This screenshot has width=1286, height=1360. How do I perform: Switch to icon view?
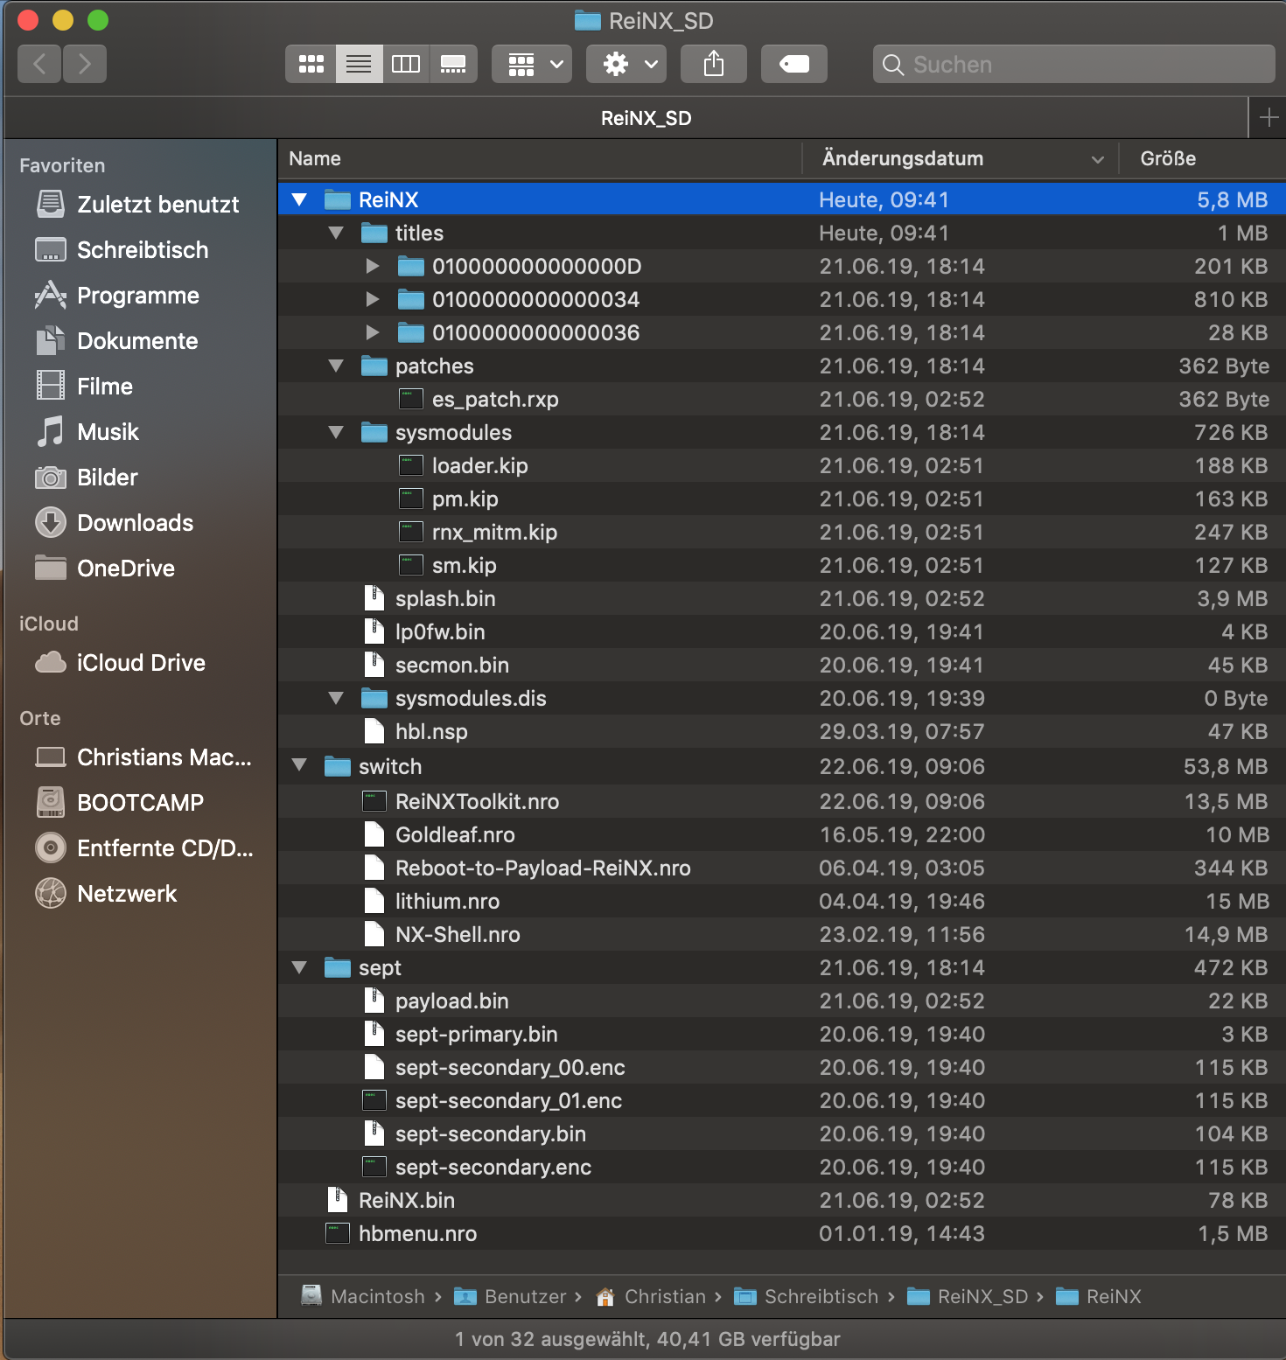(x=311, y=64)
